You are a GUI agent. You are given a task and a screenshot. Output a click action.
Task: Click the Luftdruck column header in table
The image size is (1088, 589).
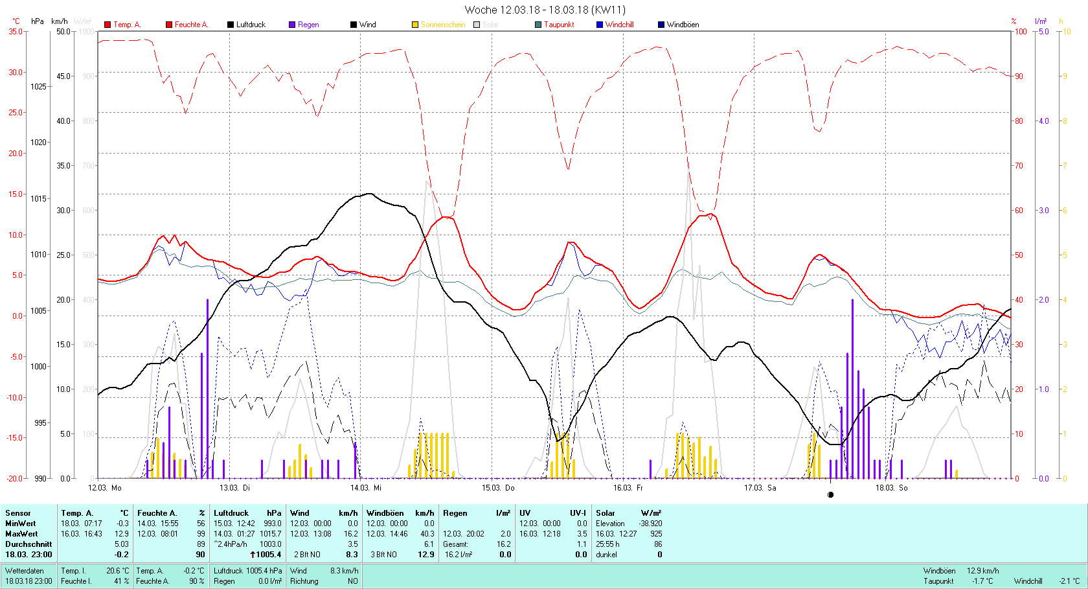pos(231,513)
